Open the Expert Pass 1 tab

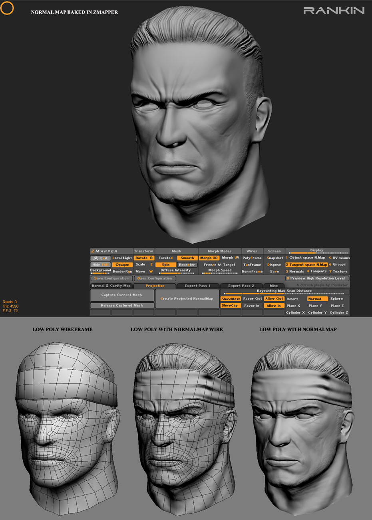[197, 286]
